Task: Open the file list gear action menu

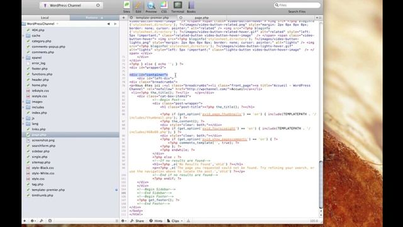Action: (x=33, y=221)
